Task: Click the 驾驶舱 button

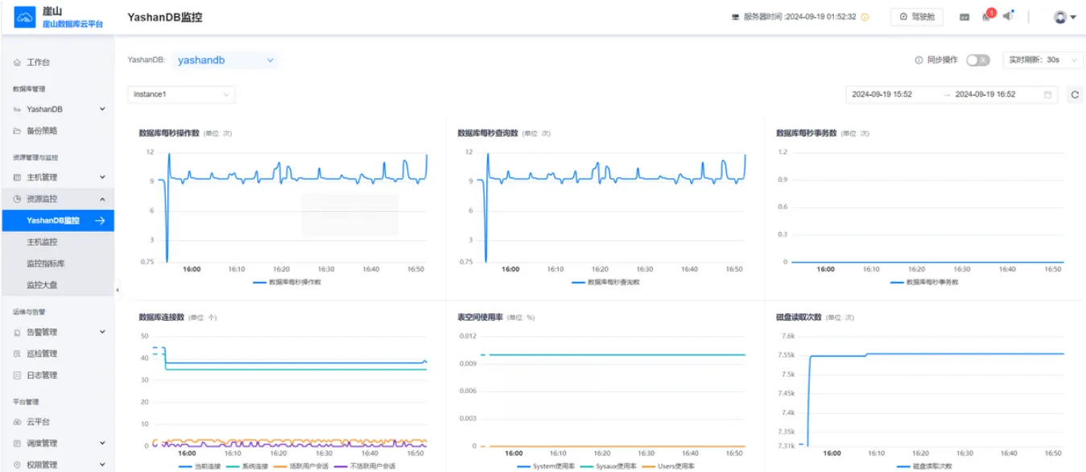Action: coord(917,17)
